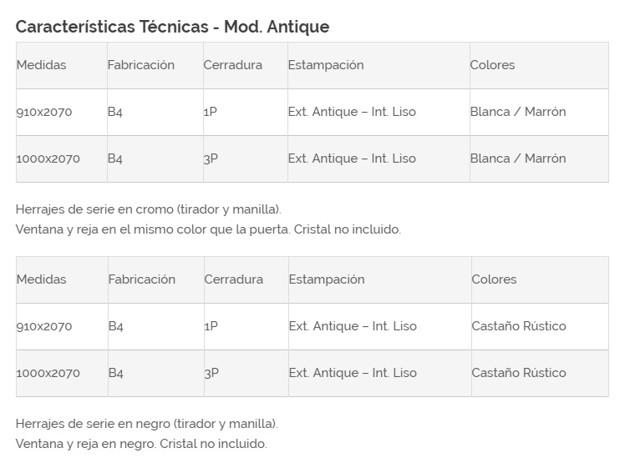Click "Blanca / Marrón" in the 910x2070 row
The width and height of the screenshot is (625, 468).
[x=517, y=112]
